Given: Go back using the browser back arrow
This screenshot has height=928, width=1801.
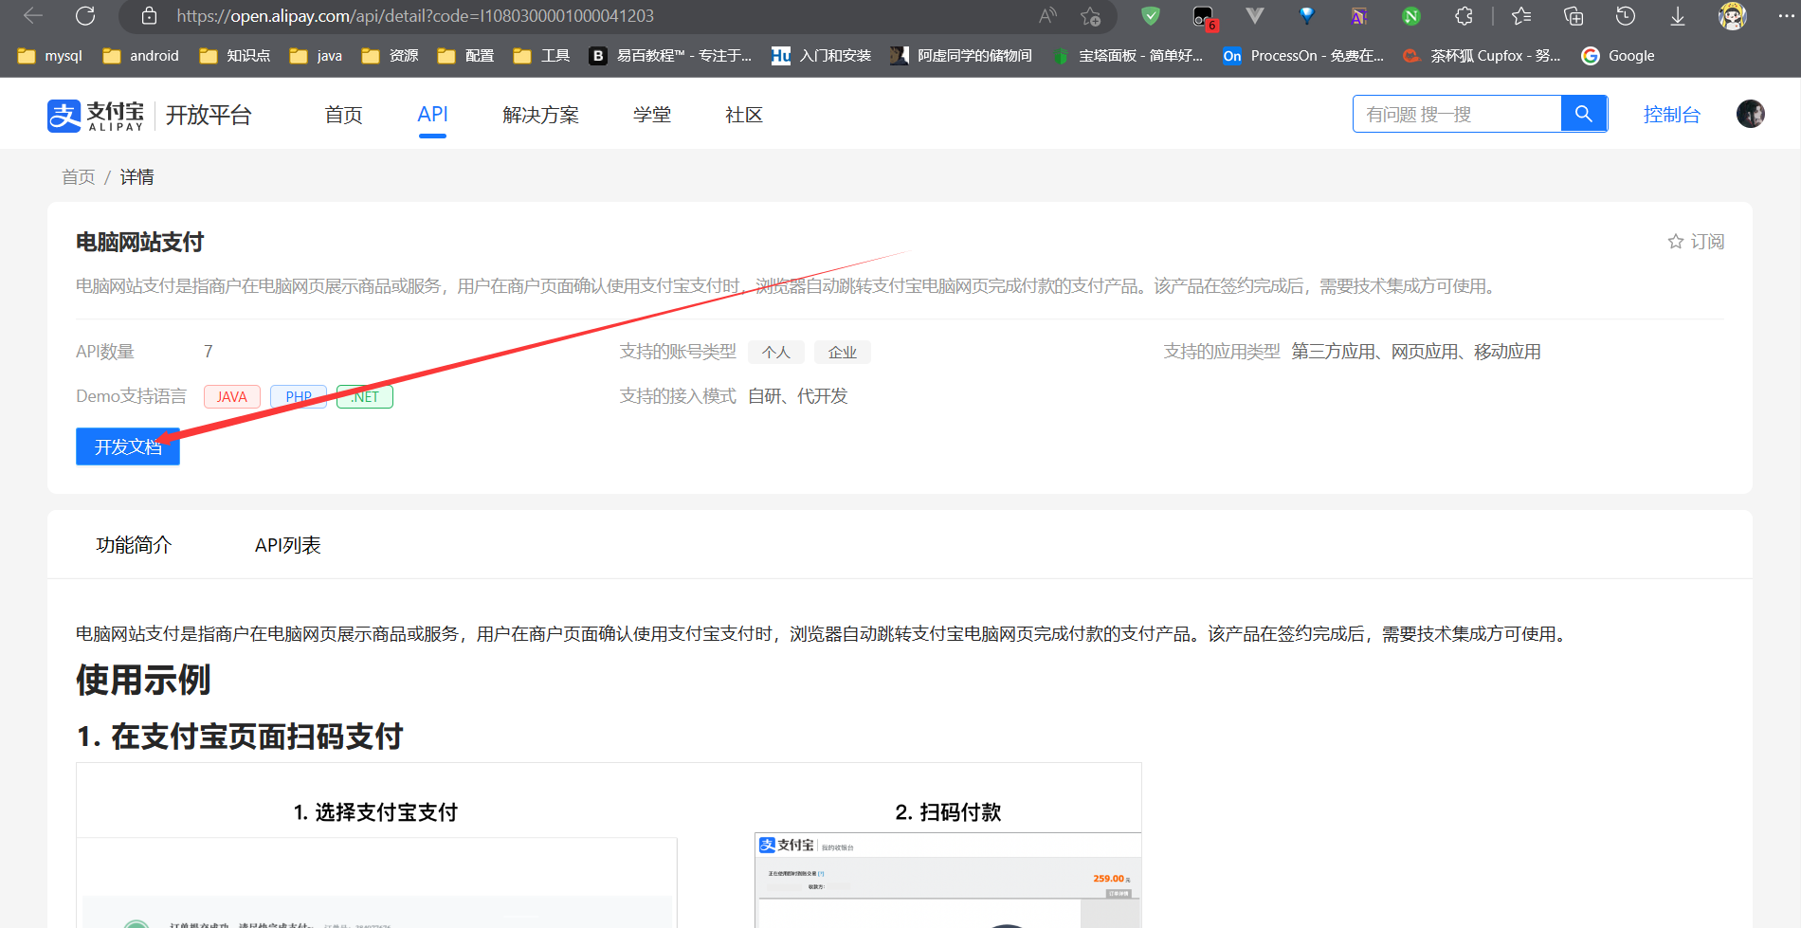Looking at the screenshot, I should (x=33, y=16).
